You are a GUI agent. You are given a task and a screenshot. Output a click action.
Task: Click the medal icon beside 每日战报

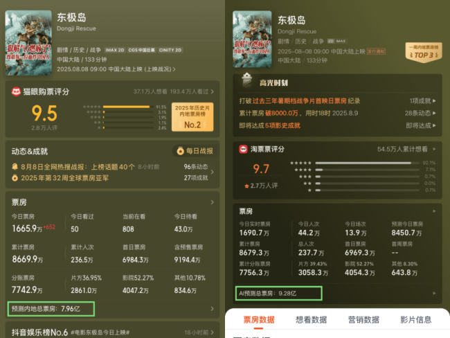click(x=180, y=151)
